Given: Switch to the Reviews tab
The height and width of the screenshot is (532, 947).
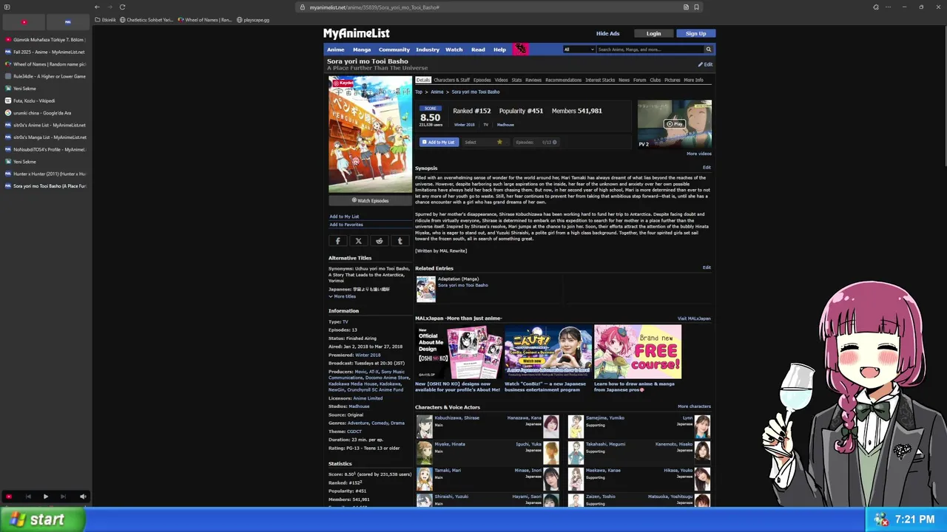Looking at the screenshot, I should coord(533,80).
